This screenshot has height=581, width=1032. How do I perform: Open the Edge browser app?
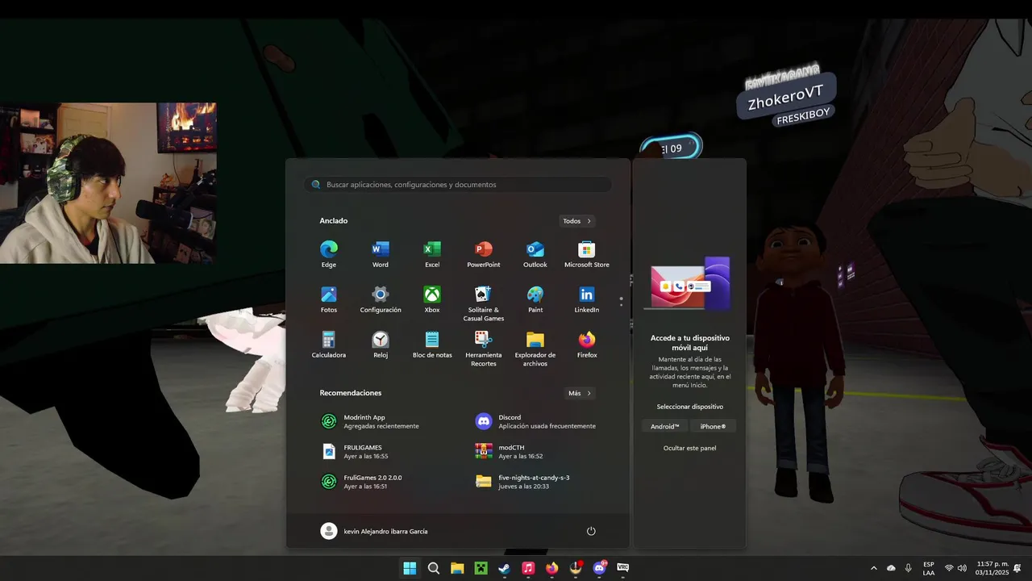pyautogui.click(x=328, y=254)
